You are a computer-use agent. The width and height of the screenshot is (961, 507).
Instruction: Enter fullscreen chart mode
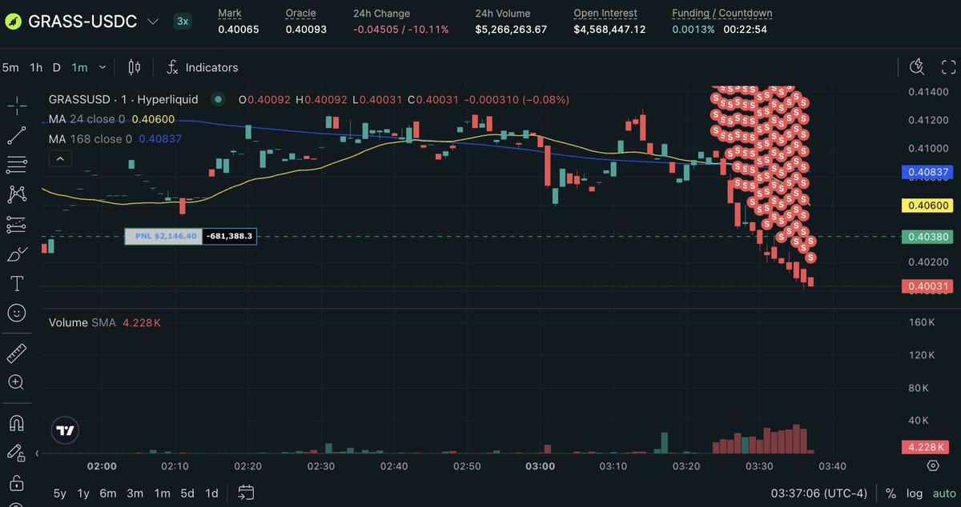tap(948, 67)
